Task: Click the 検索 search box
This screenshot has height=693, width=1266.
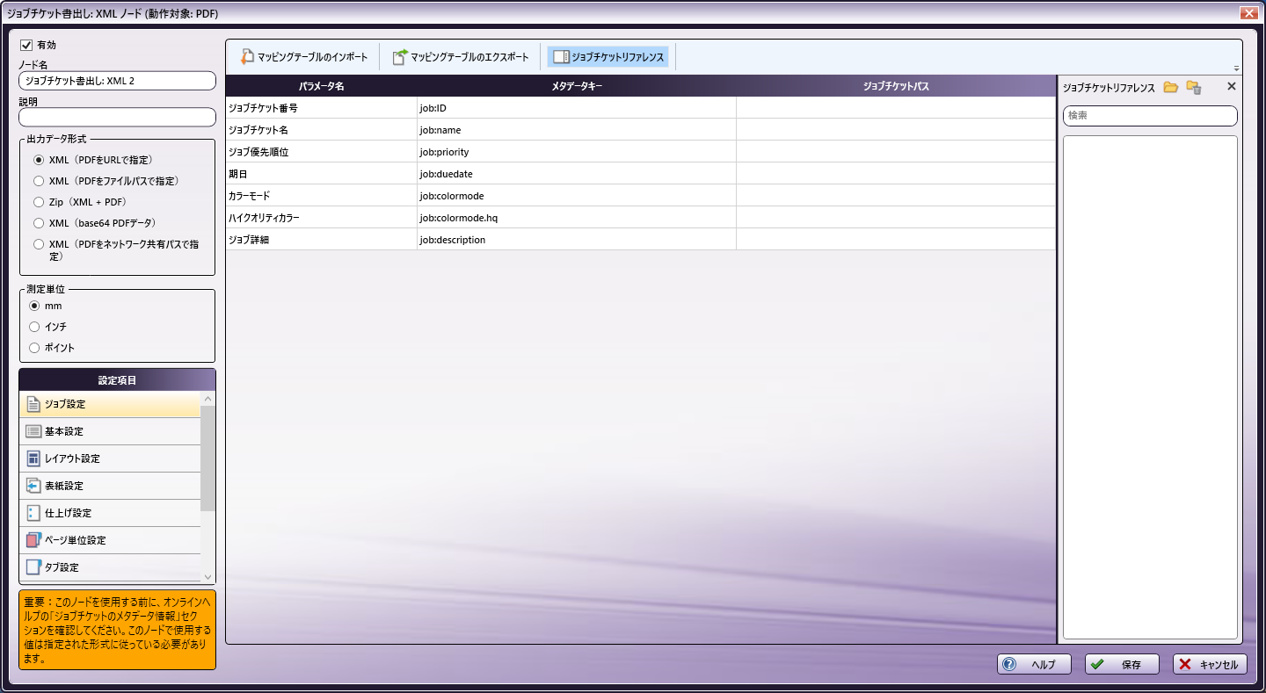Action: pyautogui.click(x=1150, y=115)
